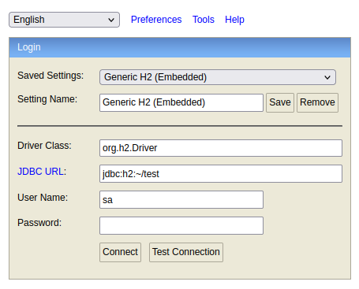This screenshot has height=289, width=359.
Task: Click the User Name field containing sa
Action: 181,200
